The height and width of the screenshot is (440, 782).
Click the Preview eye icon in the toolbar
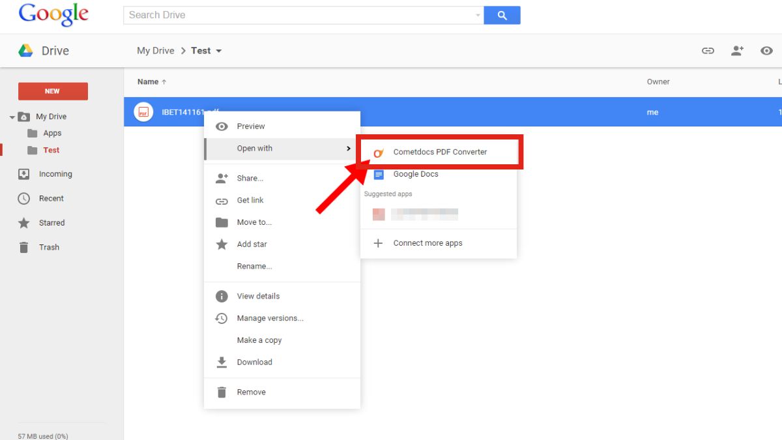click(x=766, y=50)
